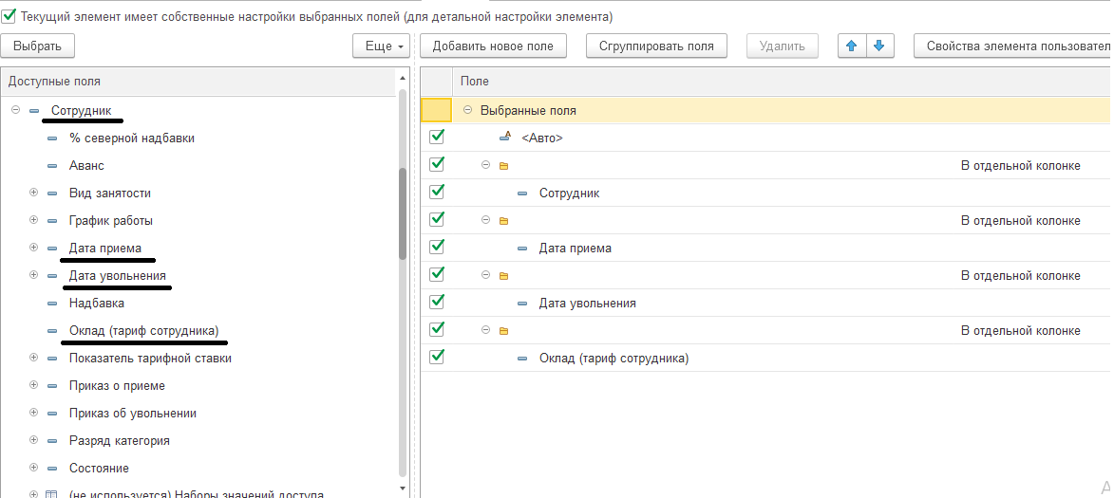Click the field icon beside Надбавка
This screenshot has height=498, width=1114.
[52, 304]
